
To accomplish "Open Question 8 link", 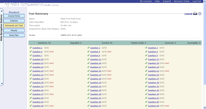I will coord(95,56).
